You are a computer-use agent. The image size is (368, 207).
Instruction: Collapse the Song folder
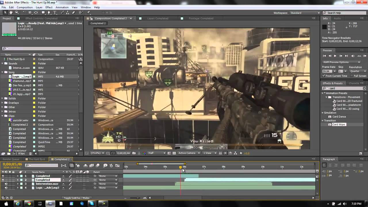[x=2, y=72]
